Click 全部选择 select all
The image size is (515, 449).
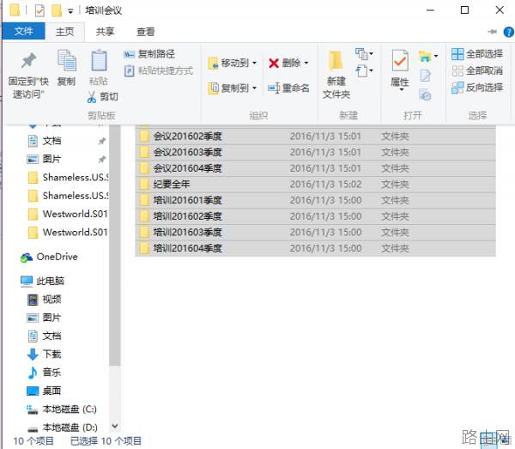(477, 54)
